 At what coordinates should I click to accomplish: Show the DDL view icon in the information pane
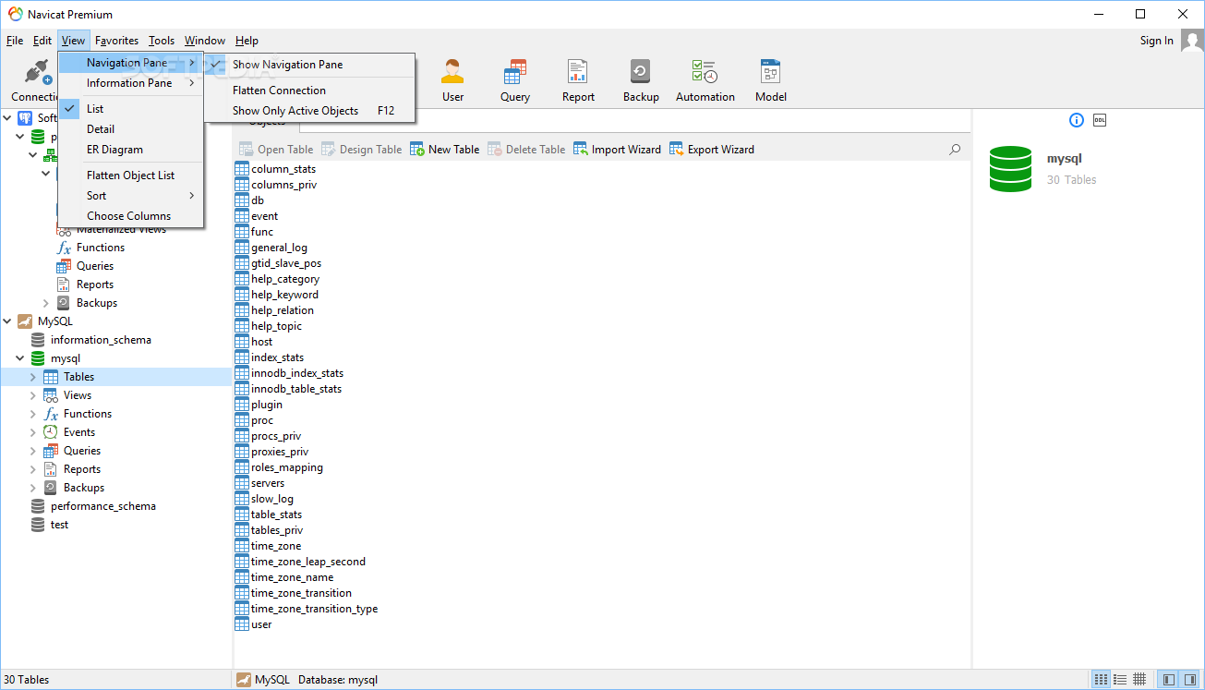[x=1100, y=120]
